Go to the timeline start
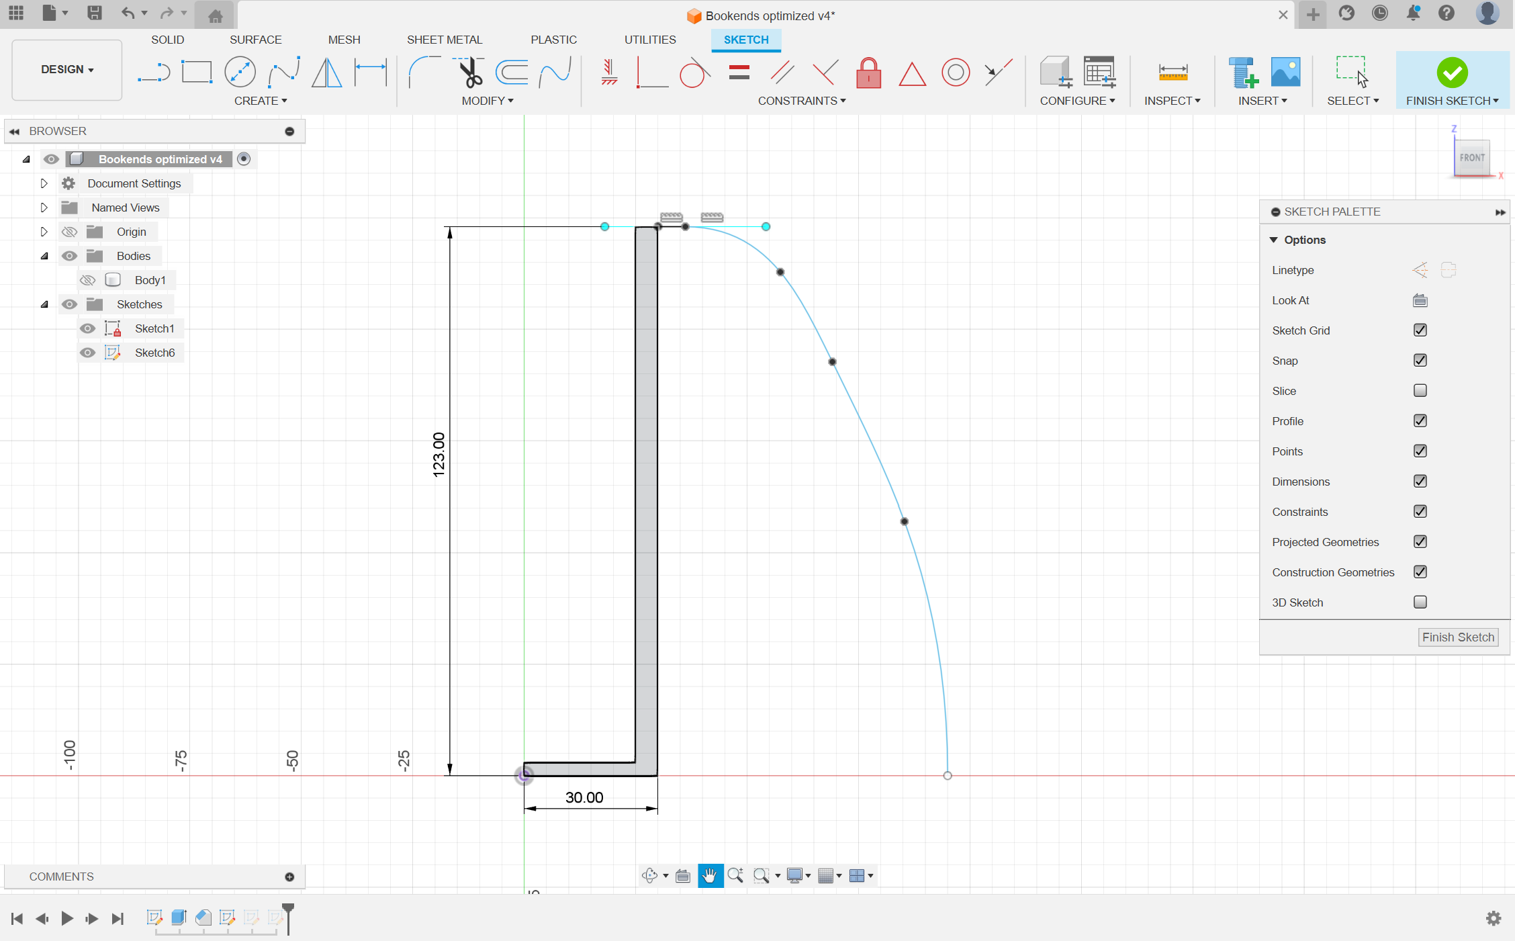Viewport: 1515px width, 941px height. pyautogui.click(x=17, y=918)
